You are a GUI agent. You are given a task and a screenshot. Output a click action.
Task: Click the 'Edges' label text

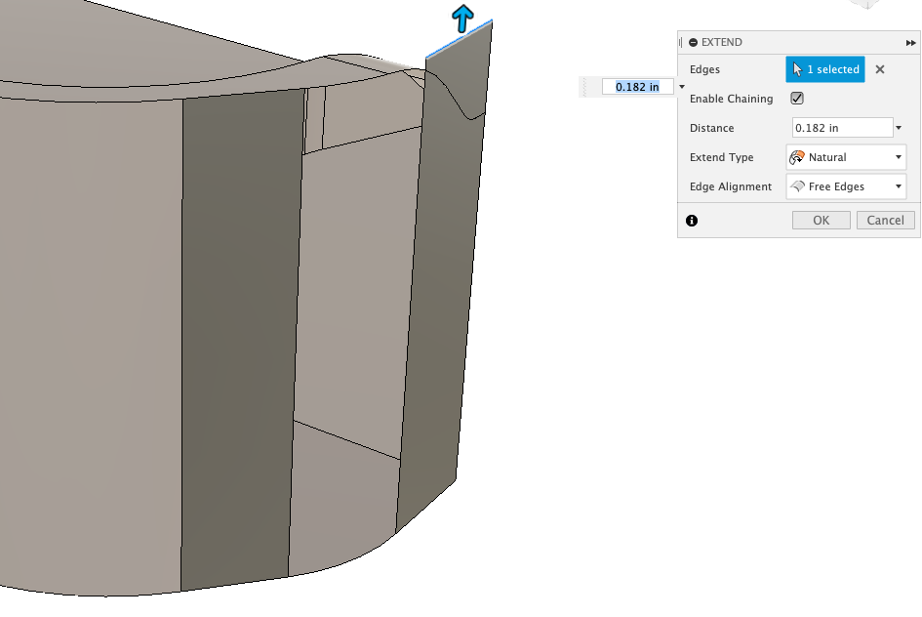pos(704,69)
